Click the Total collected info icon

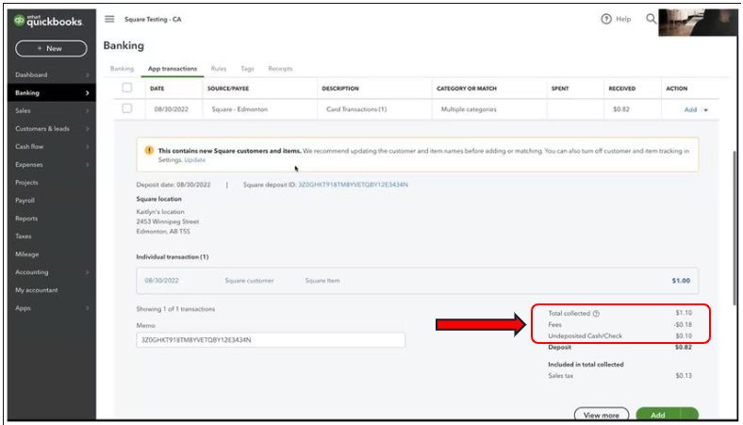click(x=596, y=314)
